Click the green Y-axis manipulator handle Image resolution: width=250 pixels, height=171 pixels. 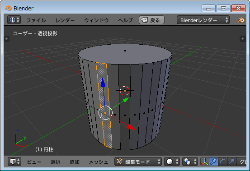click(126, 100)
